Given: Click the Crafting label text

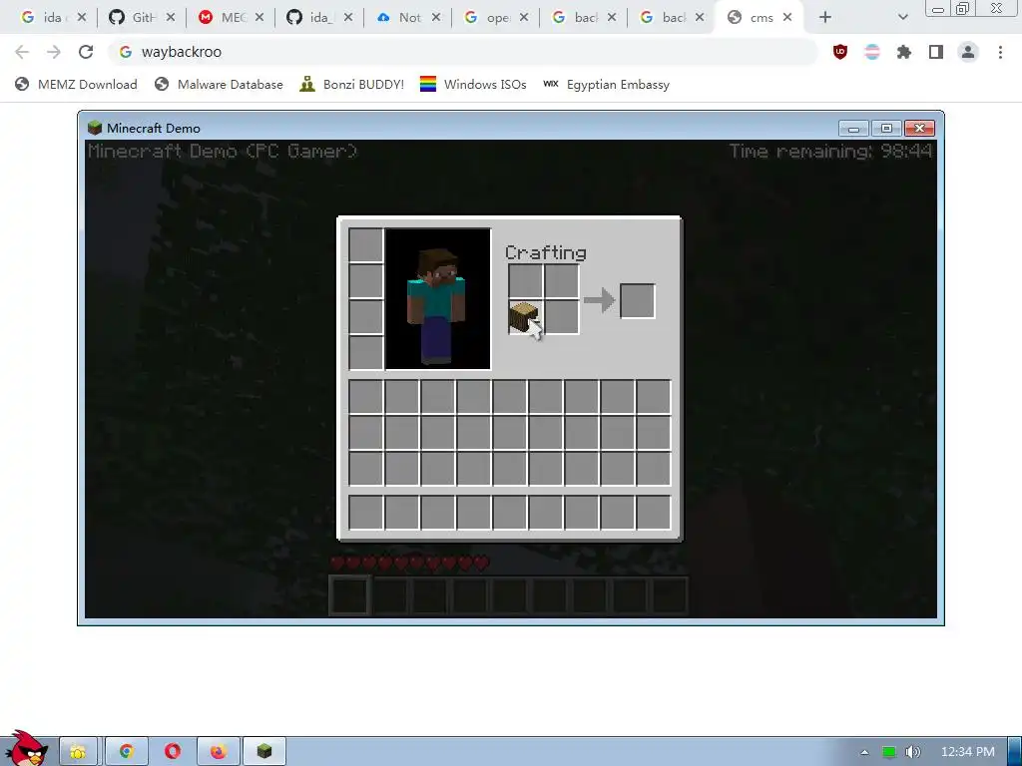Looking at the screenshot, I should coord(546,252).
